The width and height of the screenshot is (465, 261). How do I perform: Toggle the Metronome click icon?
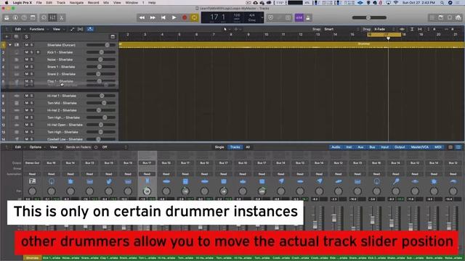pos(308,17)
